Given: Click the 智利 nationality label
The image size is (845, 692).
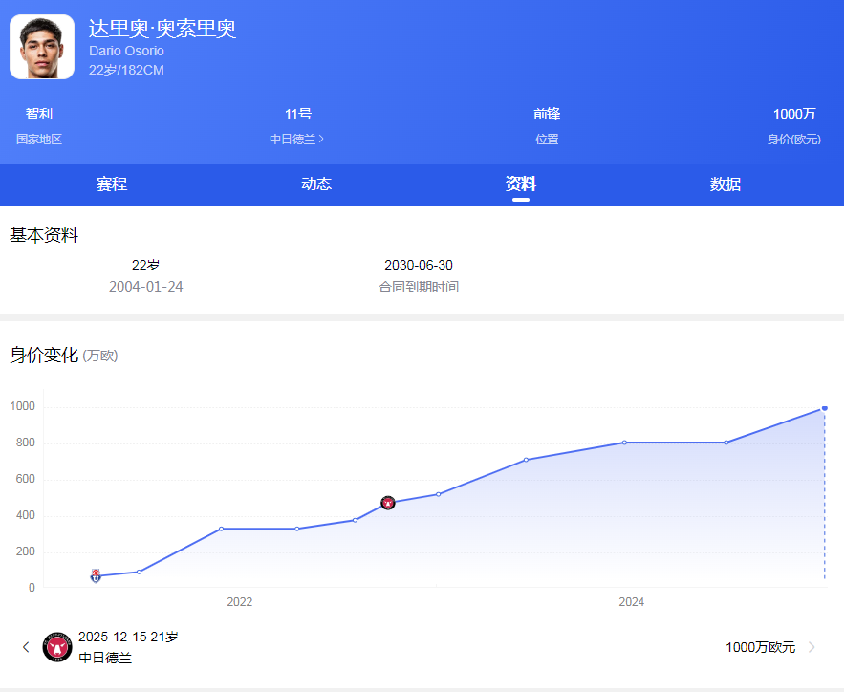Looking at the screenshot, I should 38,113.
